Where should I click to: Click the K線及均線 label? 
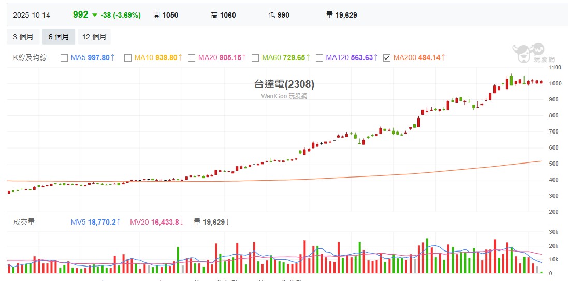pyautogui.click(x=30, y=57)
